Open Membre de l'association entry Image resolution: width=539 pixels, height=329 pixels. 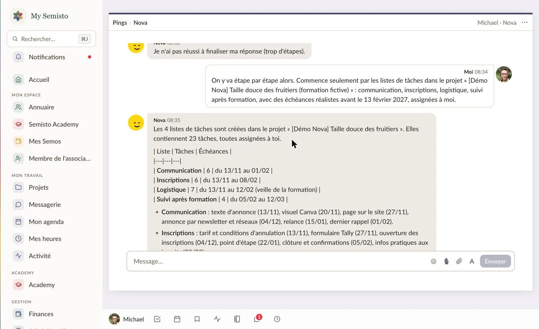click(x=51, y=159)
